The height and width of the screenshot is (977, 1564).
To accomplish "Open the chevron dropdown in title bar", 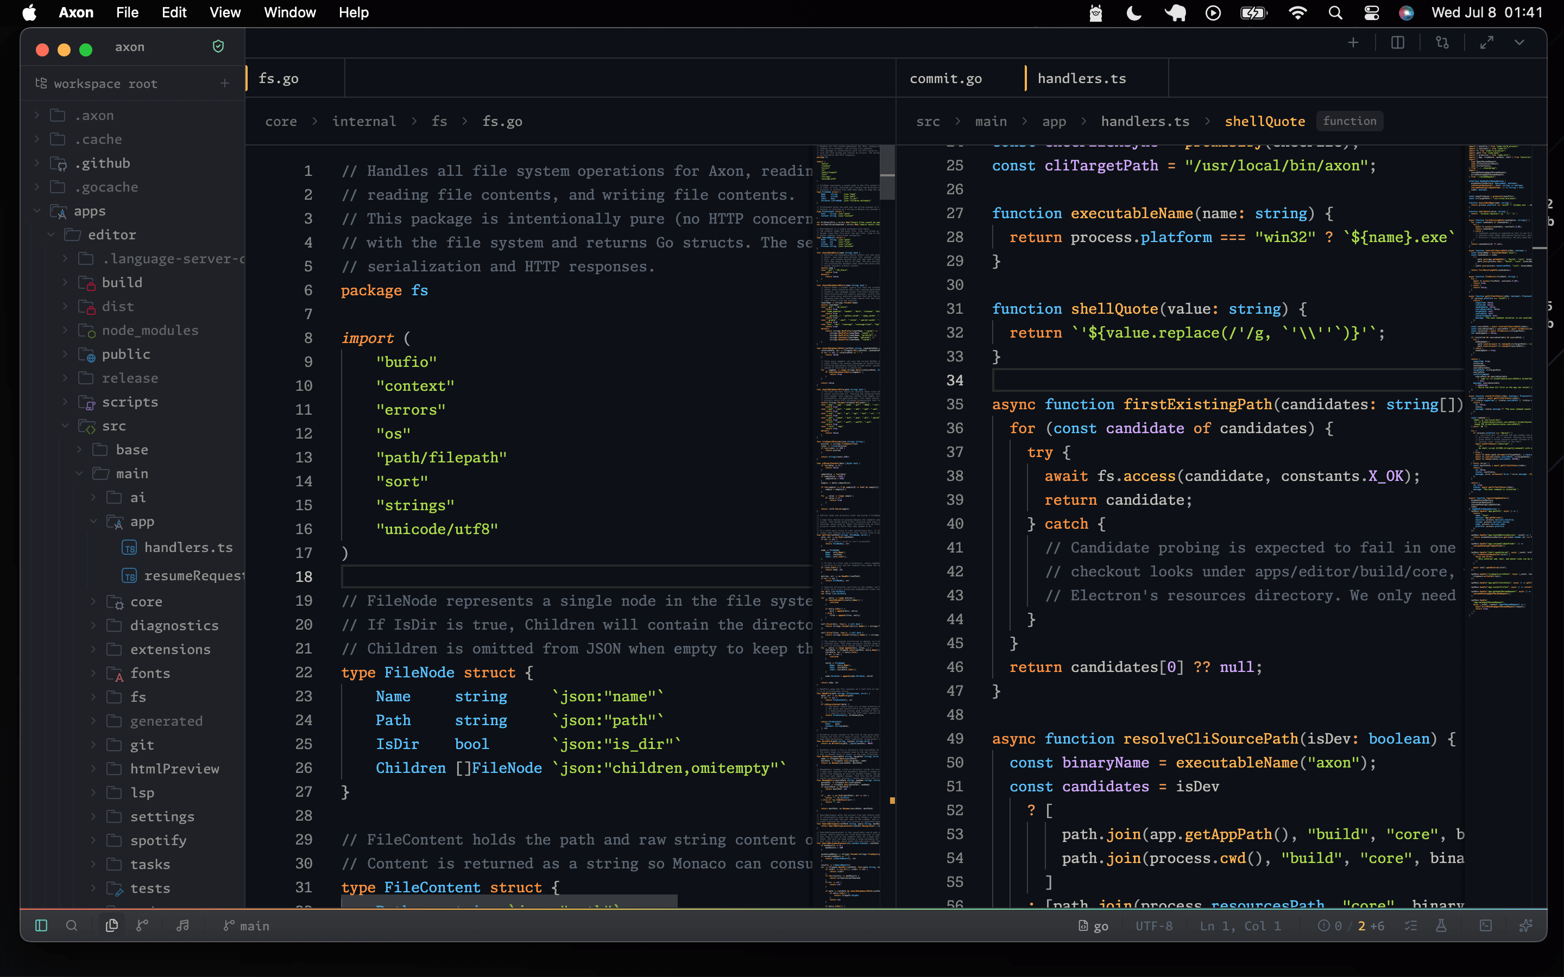I will pos(1519,43).
